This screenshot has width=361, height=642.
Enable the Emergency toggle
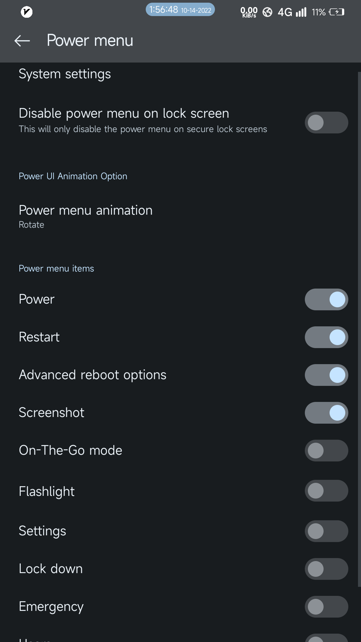(326, 607)
